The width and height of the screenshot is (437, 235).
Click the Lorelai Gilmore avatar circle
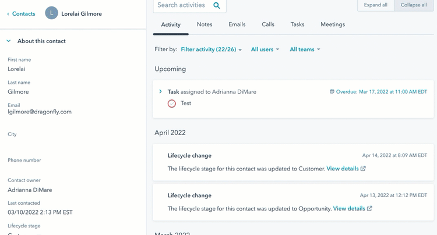(x=52, y=13)
